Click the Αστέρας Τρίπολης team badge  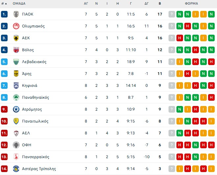point(16,169)
